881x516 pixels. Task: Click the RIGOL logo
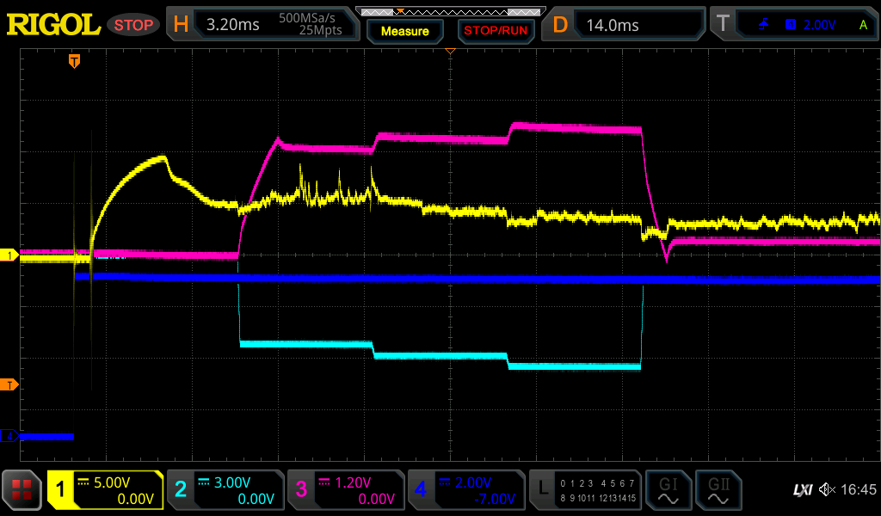[x=53, y=25]
